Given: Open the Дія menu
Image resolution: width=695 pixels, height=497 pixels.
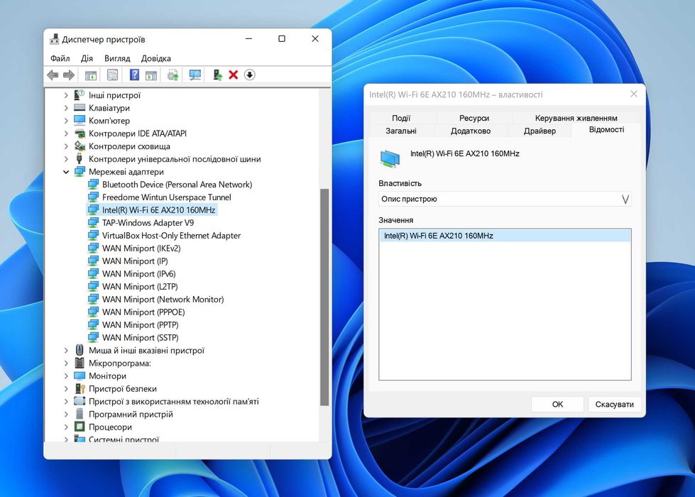Looking at the screenshot, I should pyautogui.click(x=87, y=58).
